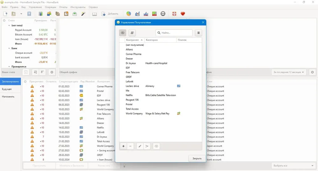Open payees management toolbar icon
This screenshot has width=318, height=171.
click(49, 14)
